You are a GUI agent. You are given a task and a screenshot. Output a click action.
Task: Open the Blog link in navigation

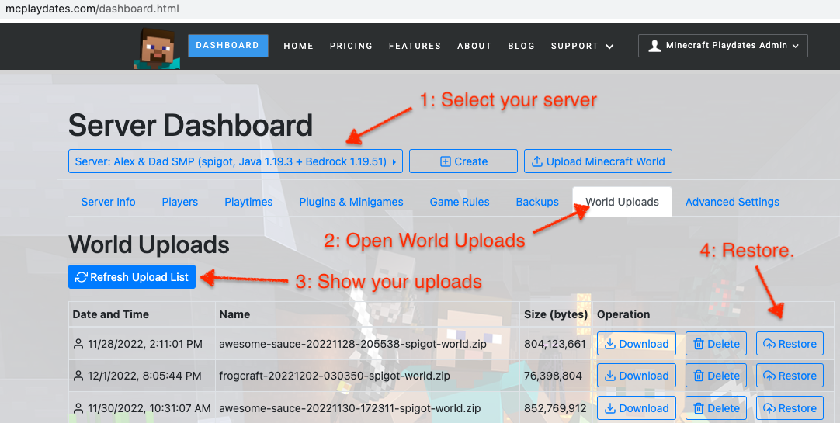coord(521,46)
